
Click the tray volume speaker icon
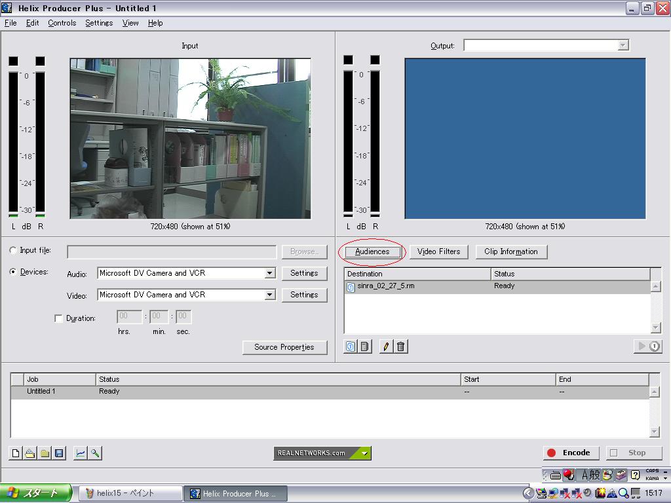588,493
